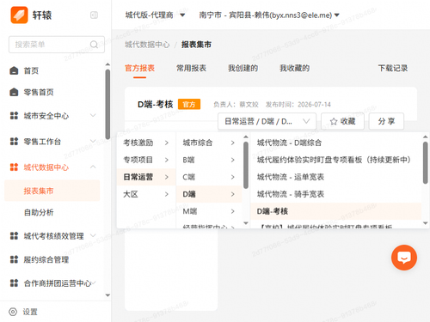Click the grid icon beside 履约综合管理

(14, 259)
